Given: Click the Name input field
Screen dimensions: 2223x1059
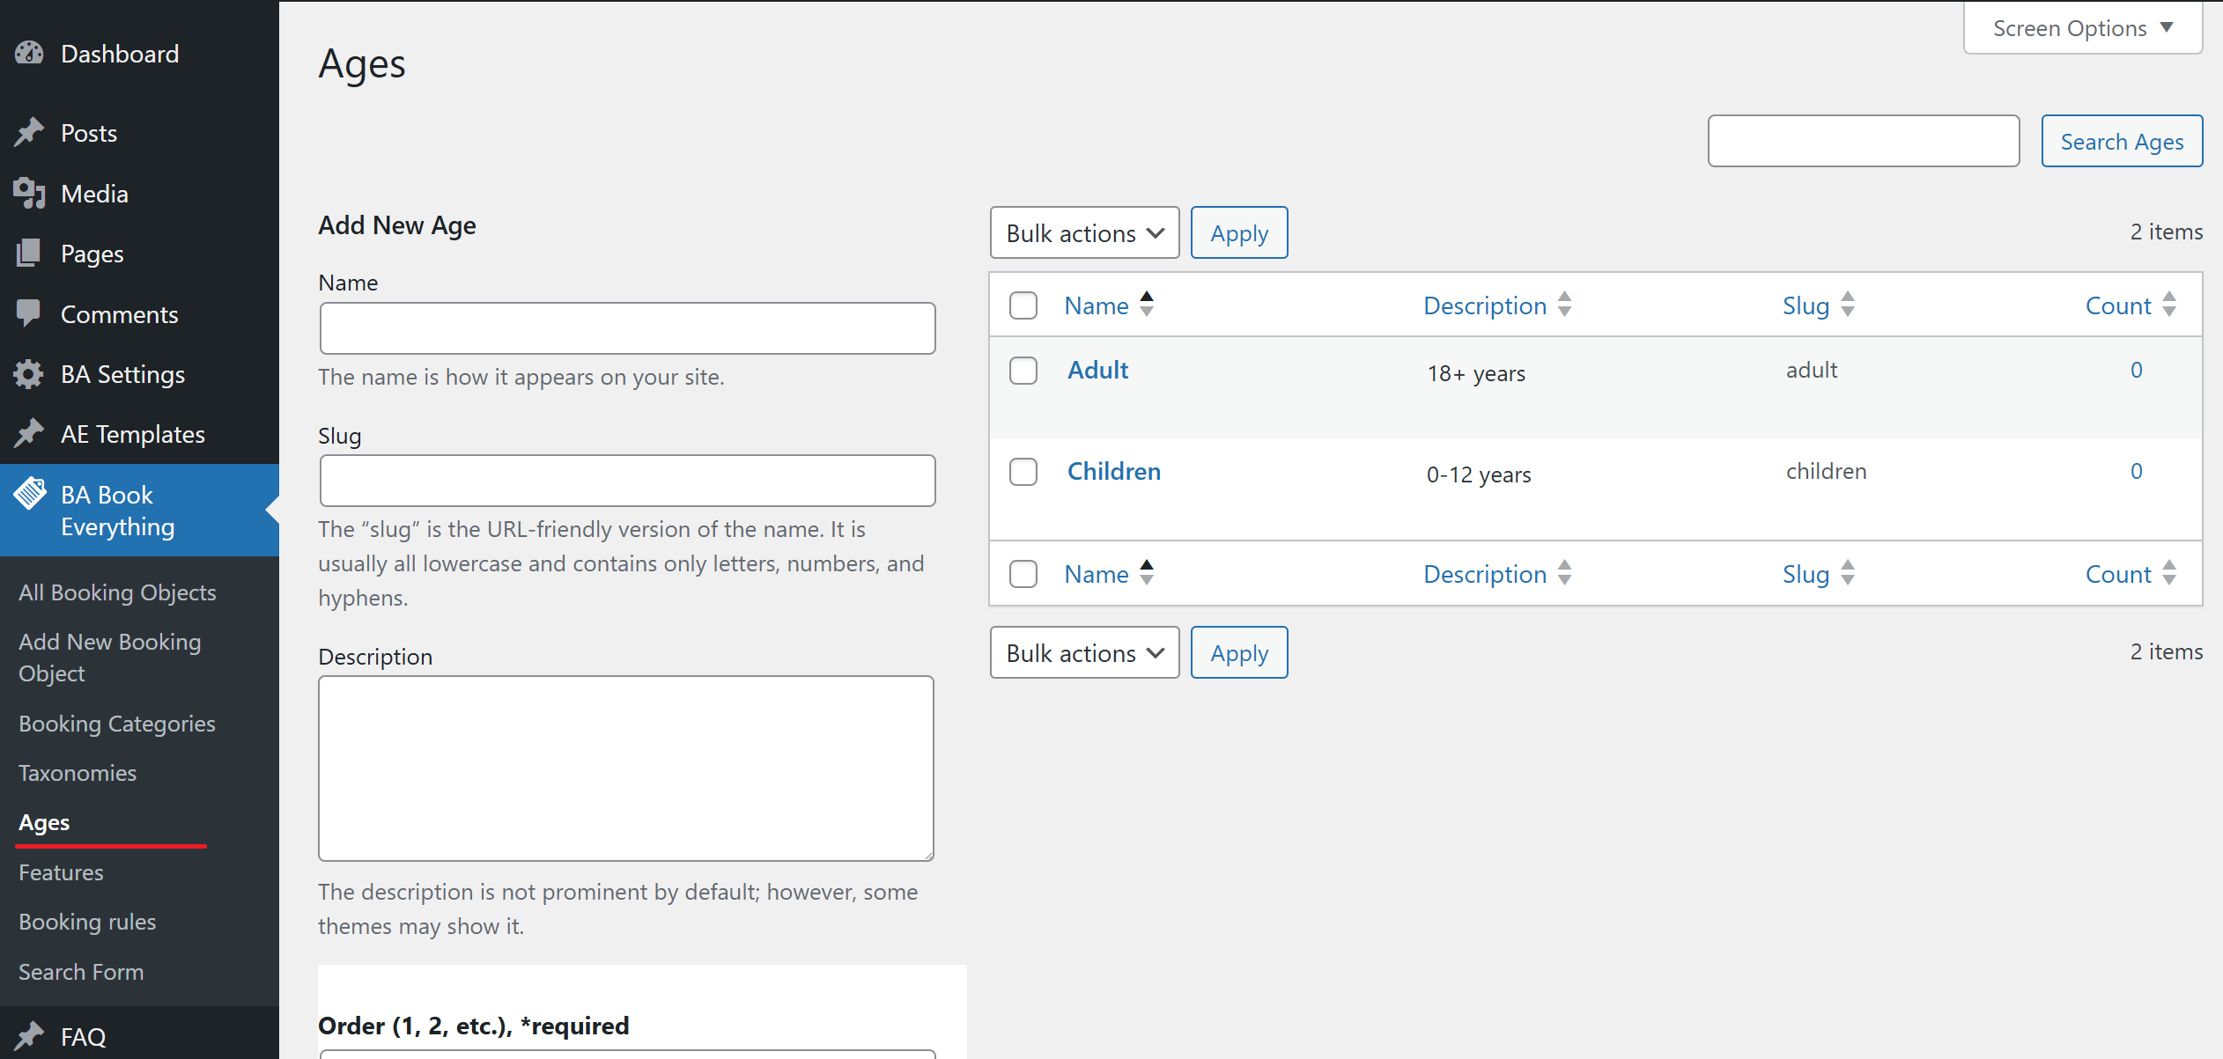Looking at the screenshot, I should coord(627,328).
